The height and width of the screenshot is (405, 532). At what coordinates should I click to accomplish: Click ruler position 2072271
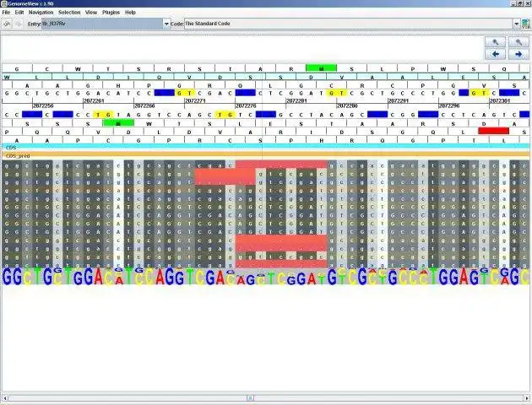tap(195, 100)
